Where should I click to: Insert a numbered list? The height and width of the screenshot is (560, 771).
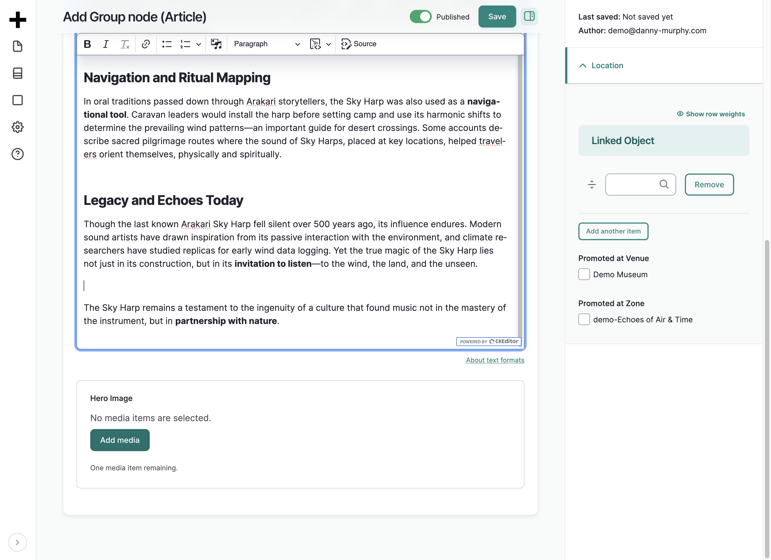pos(185,44)
